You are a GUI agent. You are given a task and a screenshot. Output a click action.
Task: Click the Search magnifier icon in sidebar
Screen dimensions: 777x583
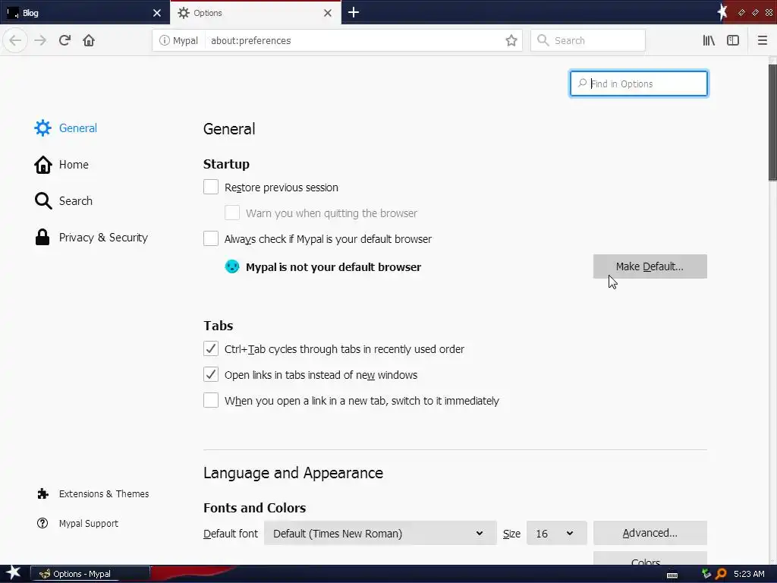click(43, 200)
